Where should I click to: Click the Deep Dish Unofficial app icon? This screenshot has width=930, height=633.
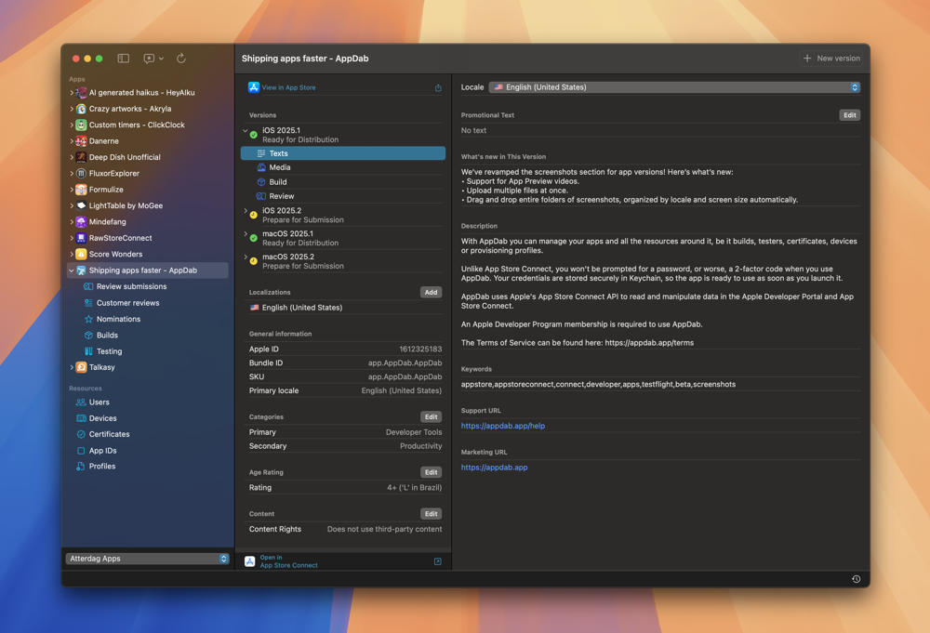point(81,157)
